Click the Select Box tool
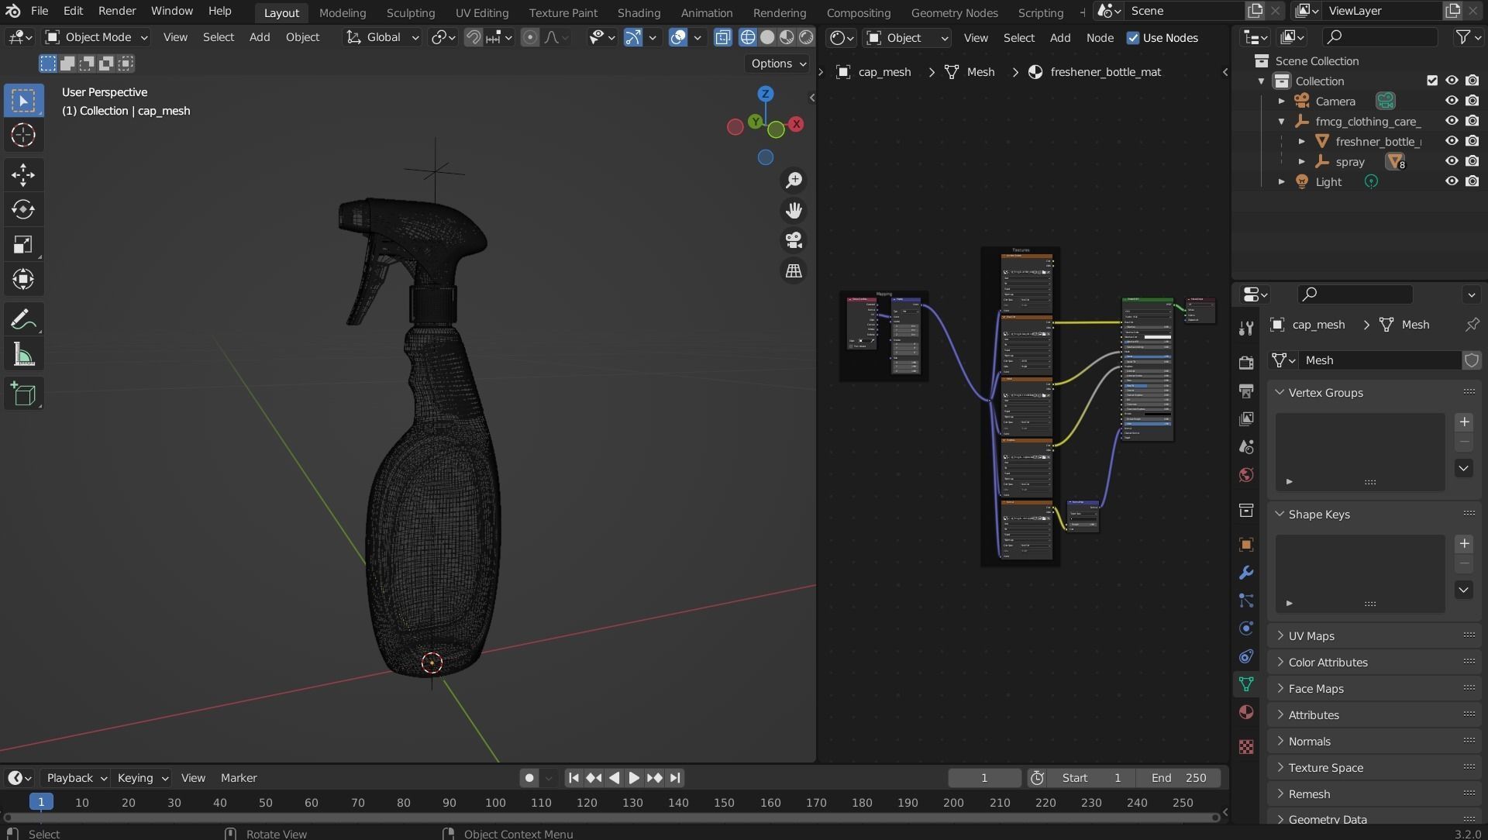This screenshot has width=1488, height=840. tap(23, 101)
